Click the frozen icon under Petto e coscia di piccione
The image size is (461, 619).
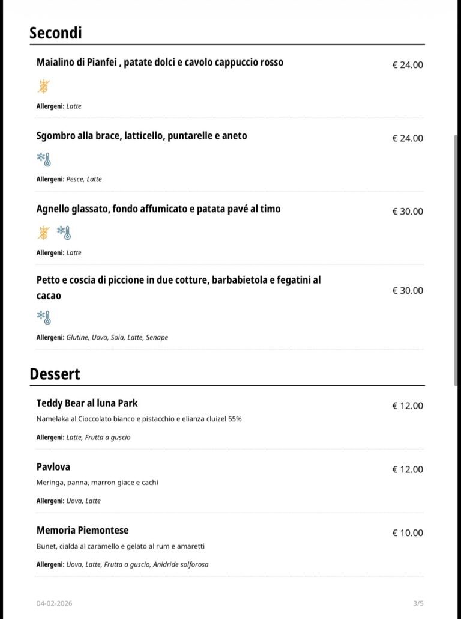click(x=44, y=317)
